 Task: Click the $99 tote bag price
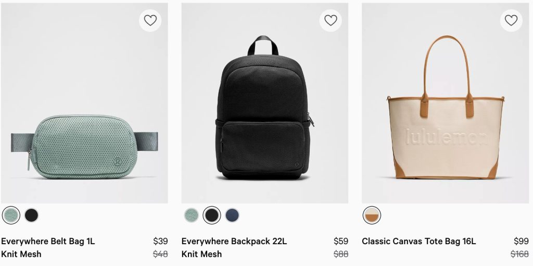click(521, 241)
